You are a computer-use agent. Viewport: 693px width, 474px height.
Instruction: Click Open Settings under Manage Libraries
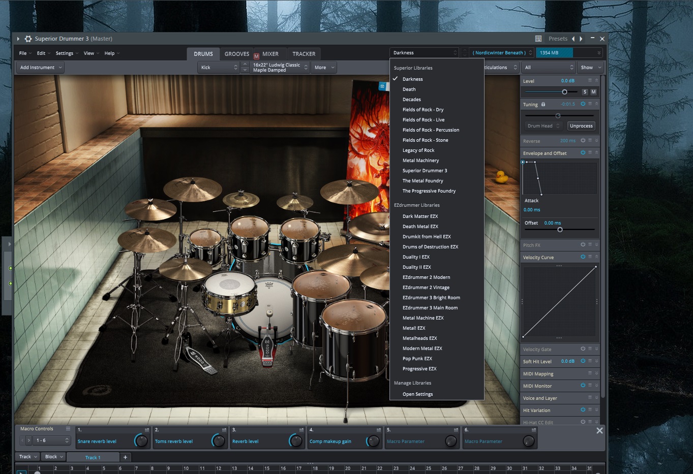point(417,394)
